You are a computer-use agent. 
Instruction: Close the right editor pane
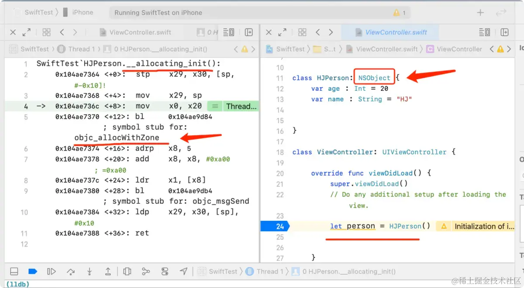click(x=269, y=32)
